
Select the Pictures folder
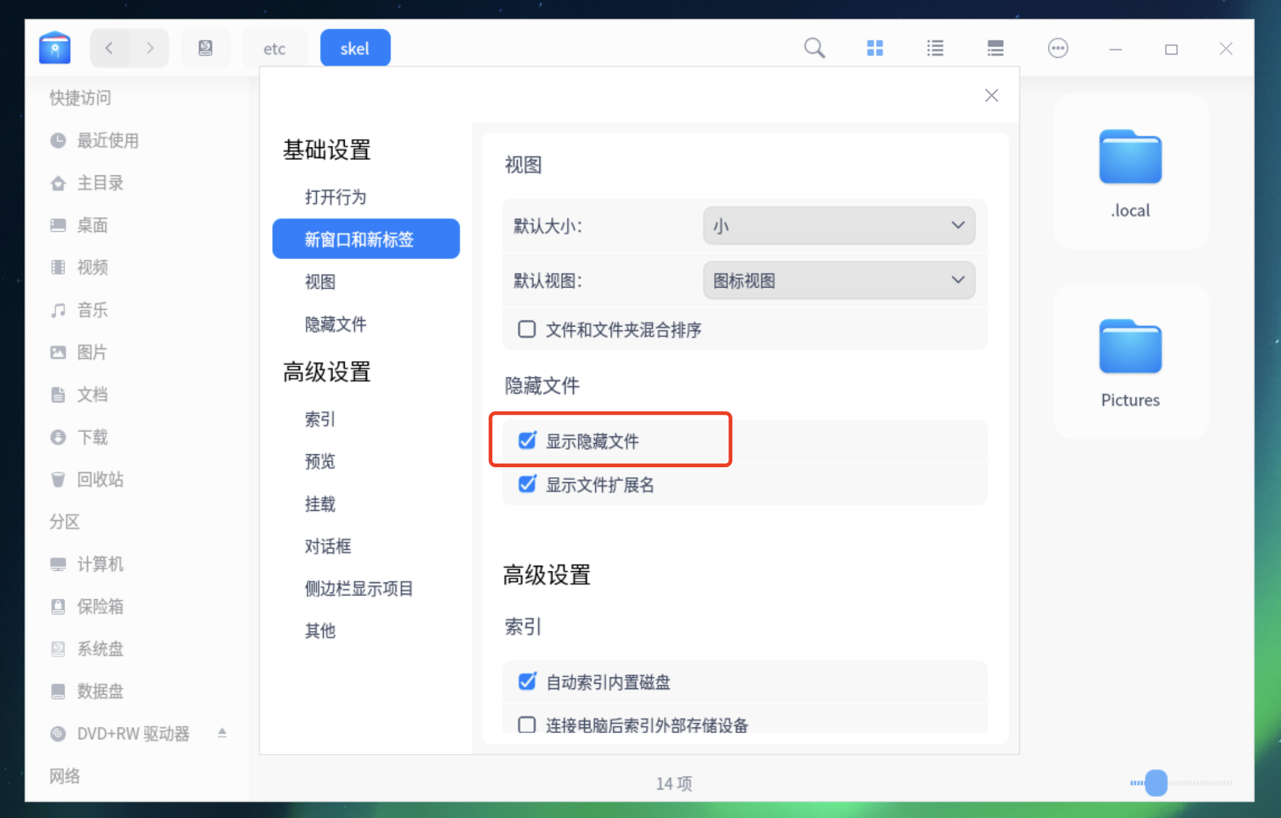(1130, 362)
